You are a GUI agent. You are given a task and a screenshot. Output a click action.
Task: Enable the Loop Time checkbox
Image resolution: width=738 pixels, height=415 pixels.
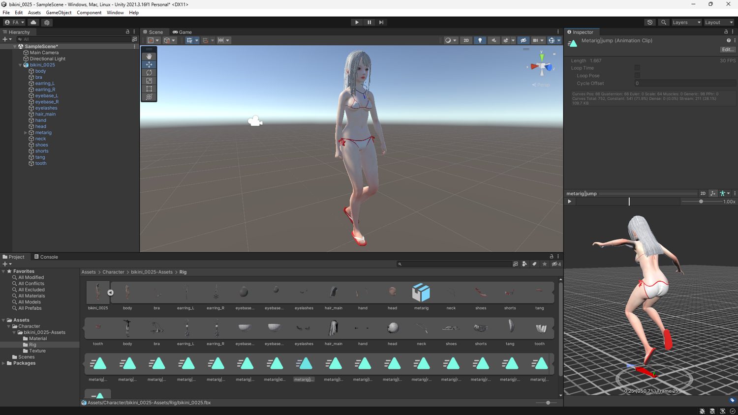click(x=637, y=68)
